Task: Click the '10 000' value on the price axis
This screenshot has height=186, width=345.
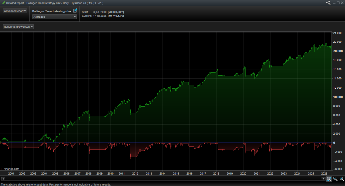Action: coord(337,97)
